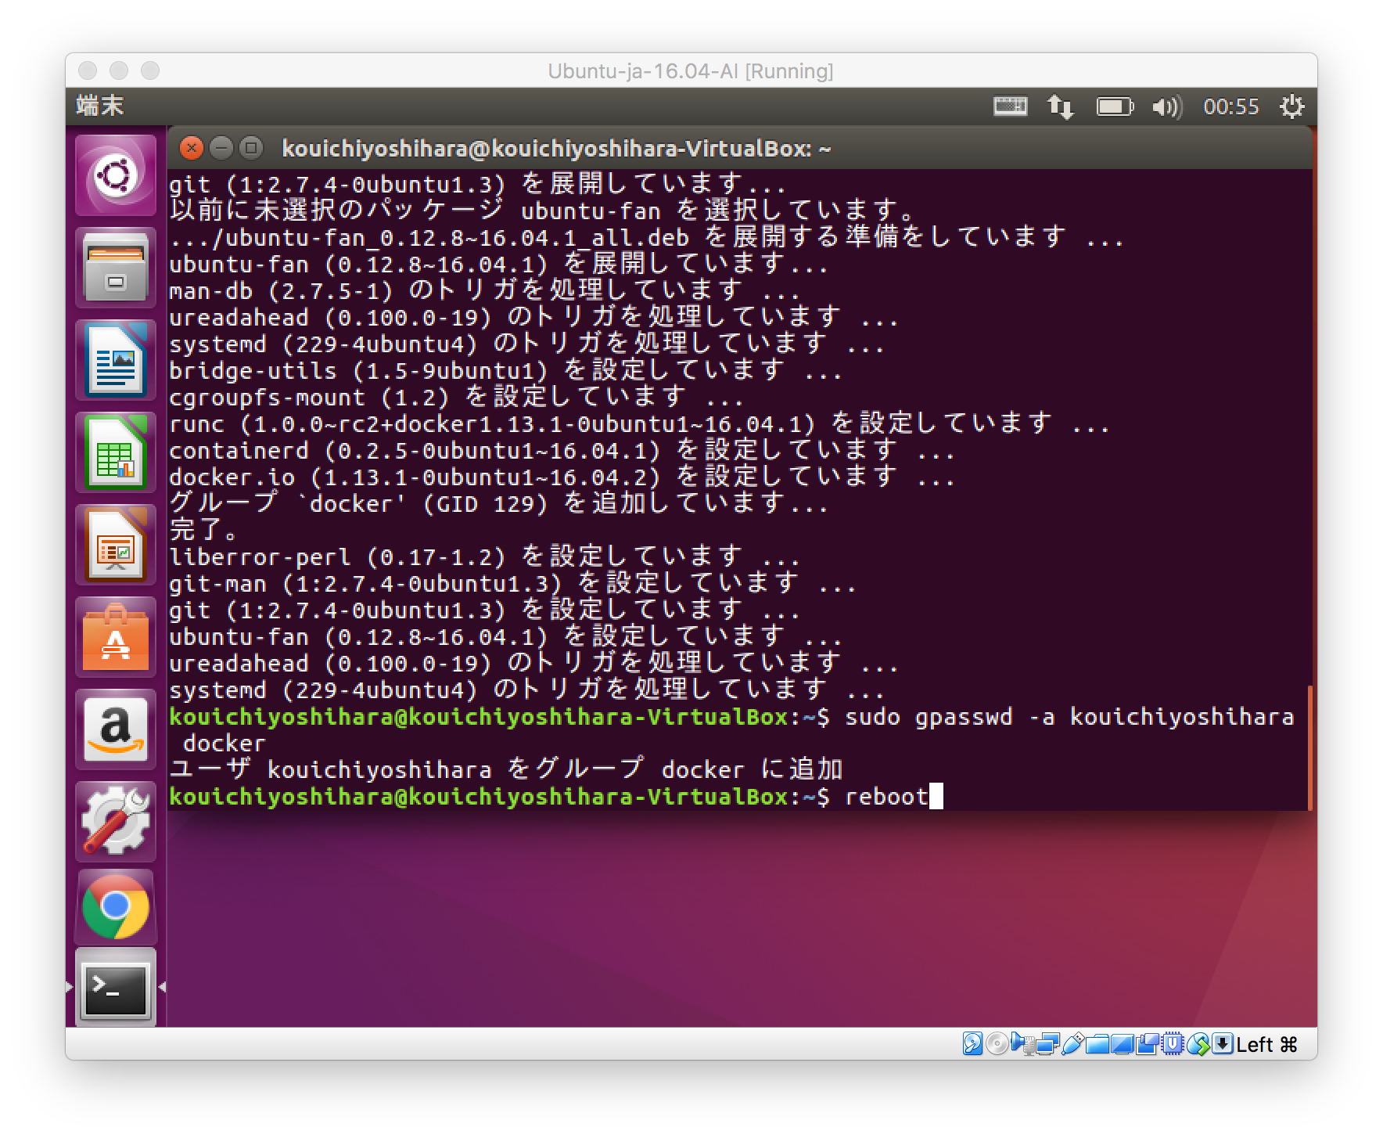Click the terminal title bar text

(x=556, y=148)
